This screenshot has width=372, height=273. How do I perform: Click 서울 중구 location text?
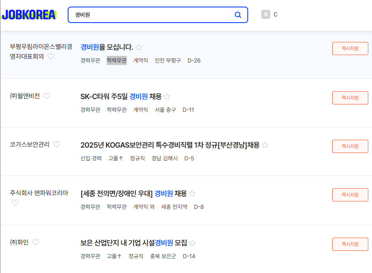coord(165,110)
